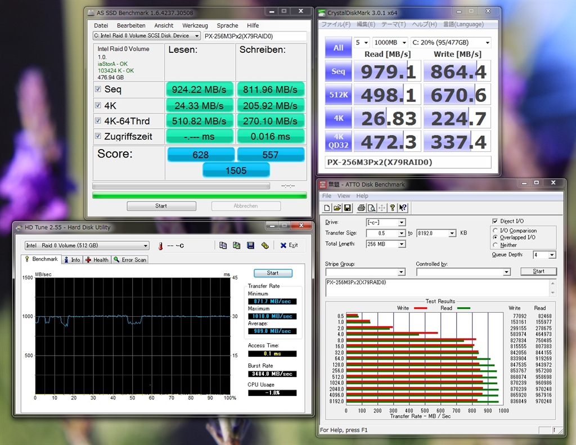Switch to Info tab in HD Tune
The width and height of the screenshot is (576, 445).
click(x=72, y=260)
